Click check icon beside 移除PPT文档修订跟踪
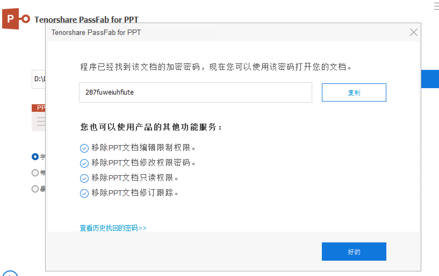The width and height of the screenshot is (439, 276). (84, 193)
